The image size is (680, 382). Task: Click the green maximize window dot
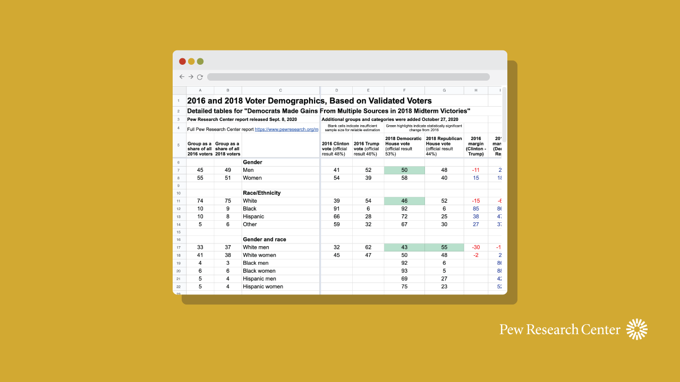coord(200,62)
